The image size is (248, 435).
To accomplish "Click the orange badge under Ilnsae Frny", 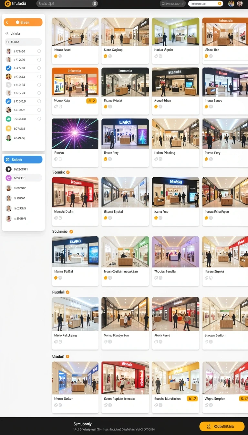I will click(105, 159).
